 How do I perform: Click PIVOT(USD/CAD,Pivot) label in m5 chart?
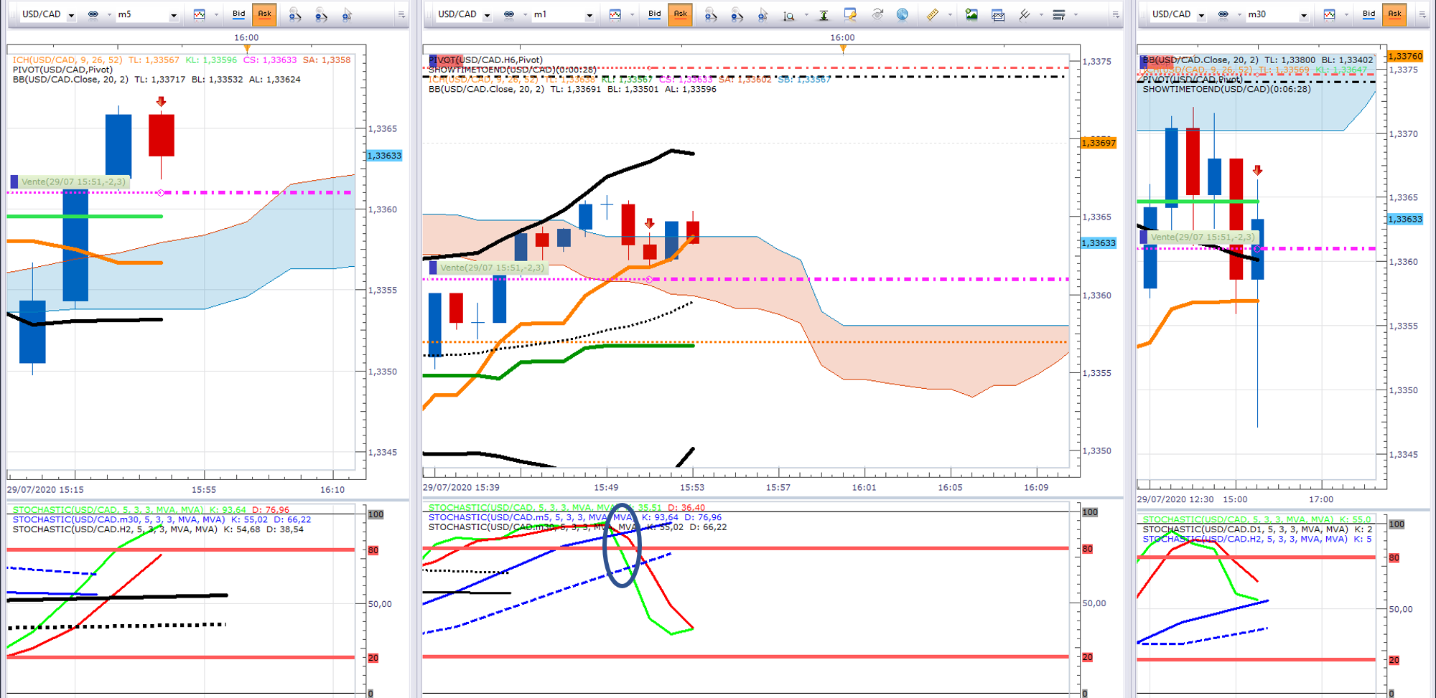[x=62, y=70]
